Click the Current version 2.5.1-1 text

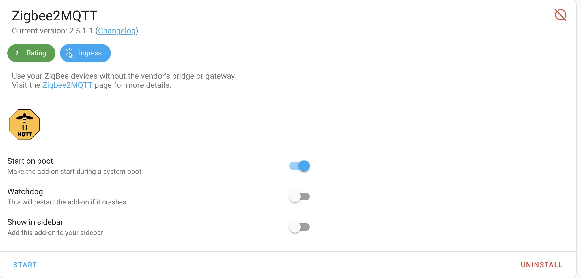[52, 31]
